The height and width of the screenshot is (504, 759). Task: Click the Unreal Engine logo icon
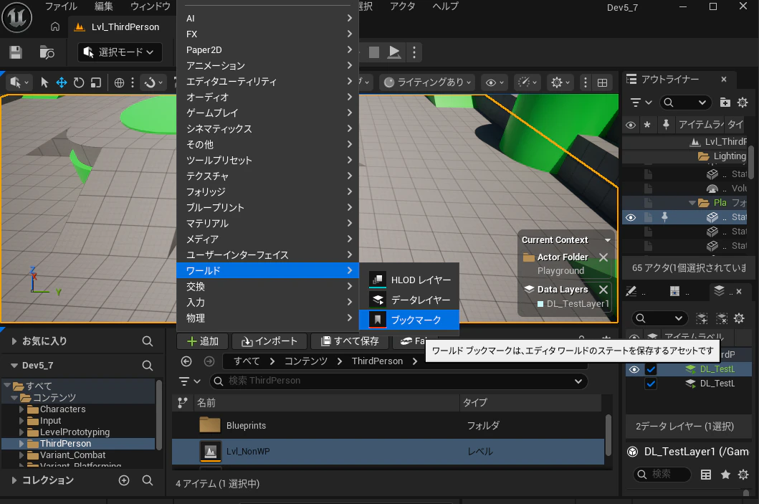click(17, 17)
